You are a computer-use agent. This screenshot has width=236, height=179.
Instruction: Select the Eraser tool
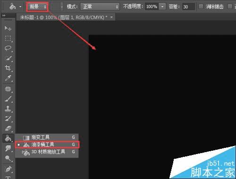coord(8,129)
